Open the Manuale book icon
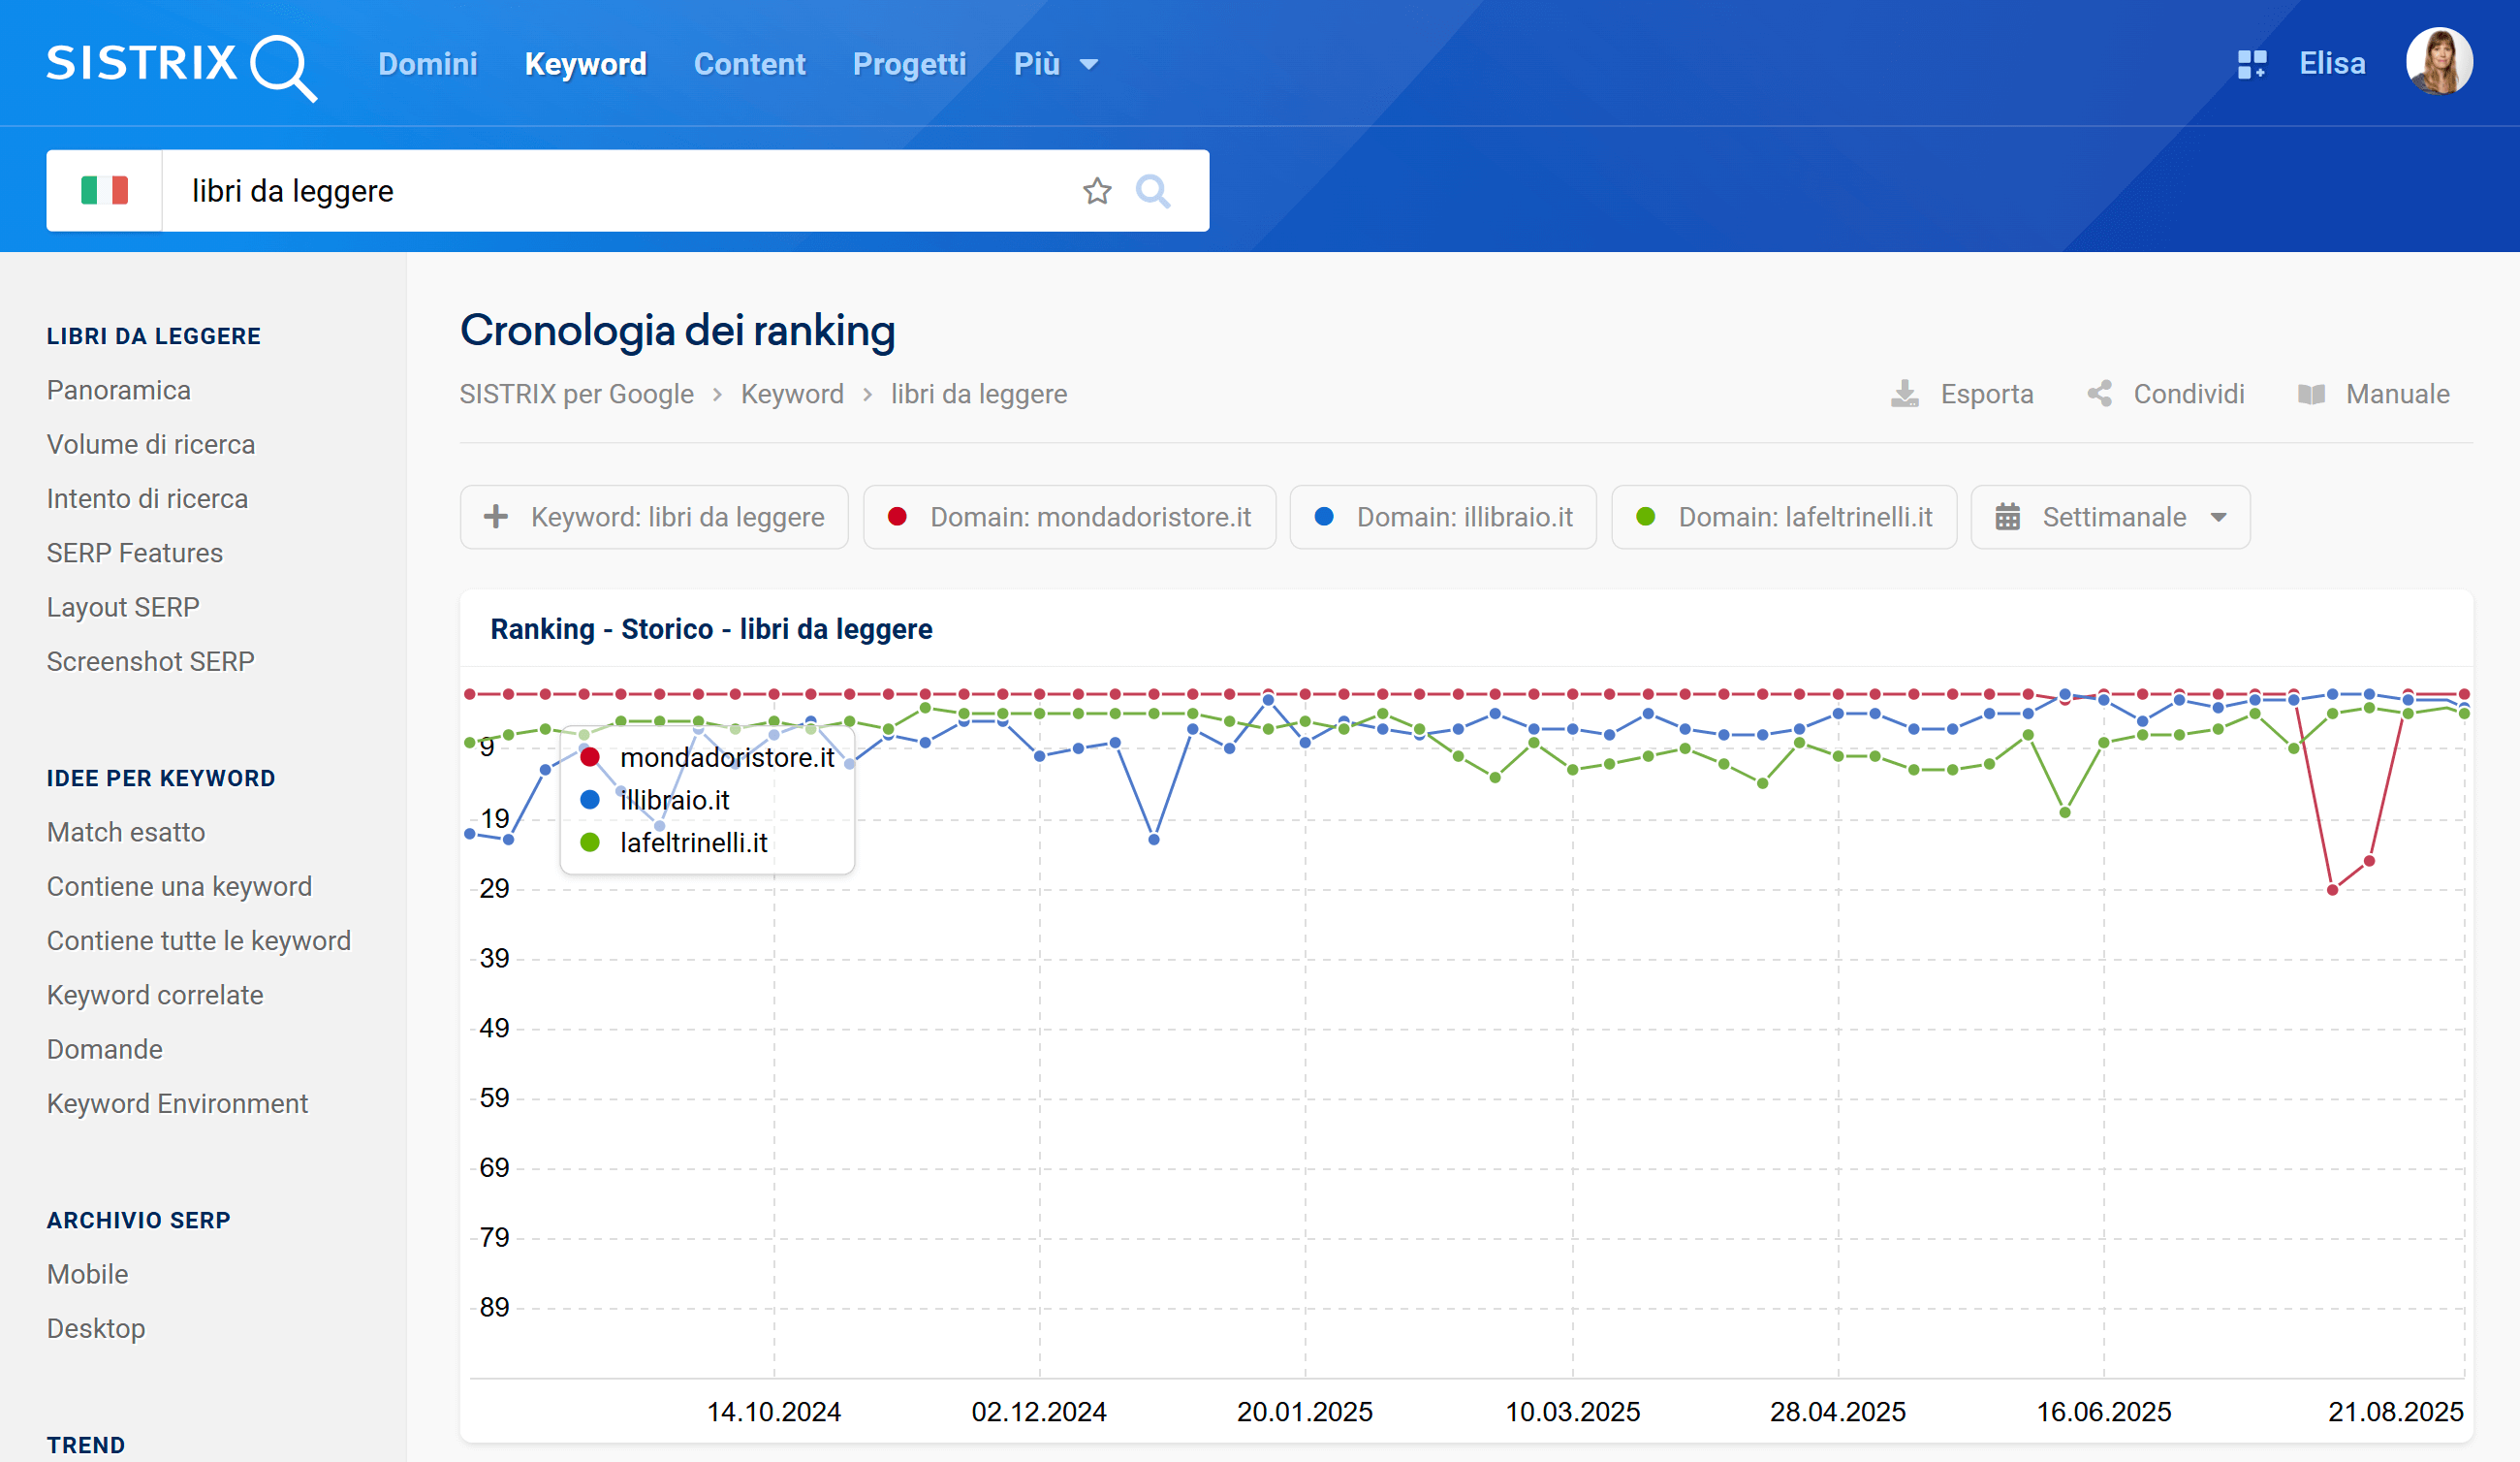Screen dimensions: 2520x1462 point(2312,393)
